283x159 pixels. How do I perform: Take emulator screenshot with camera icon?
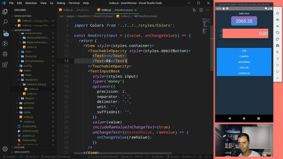click(x=278, y=45)
